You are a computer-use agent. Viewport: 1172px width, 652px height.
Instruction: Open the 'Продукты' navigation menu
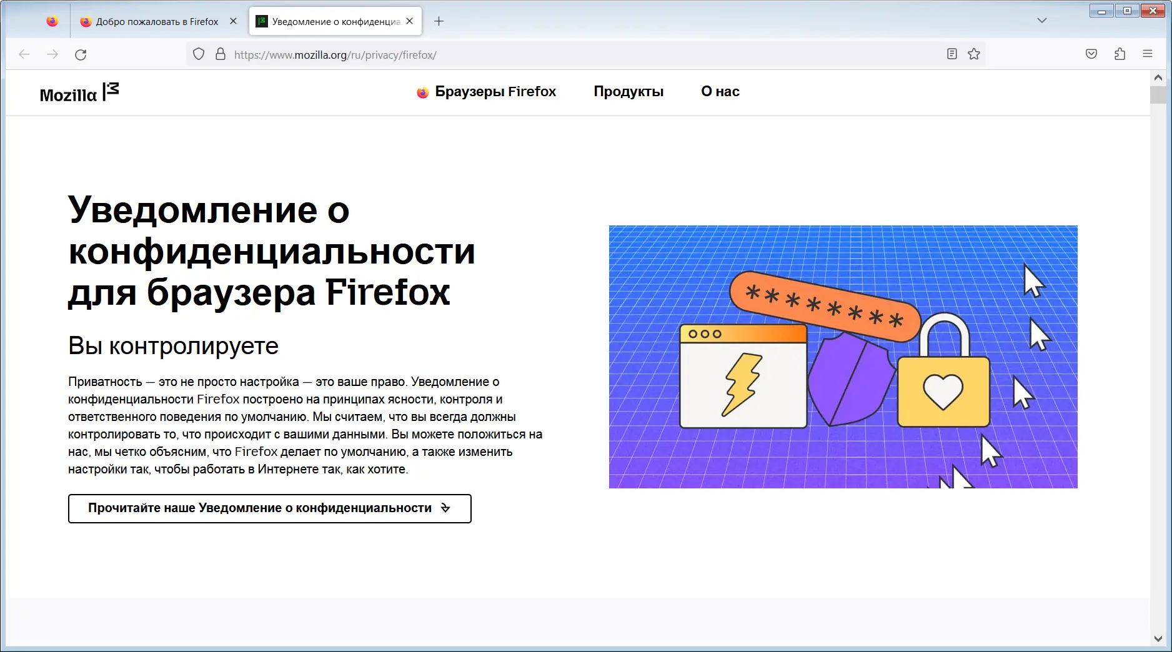(628, 92)
